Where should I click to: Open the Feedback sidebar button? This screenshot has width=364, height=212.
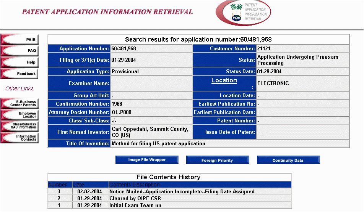[x=19, y=74]
